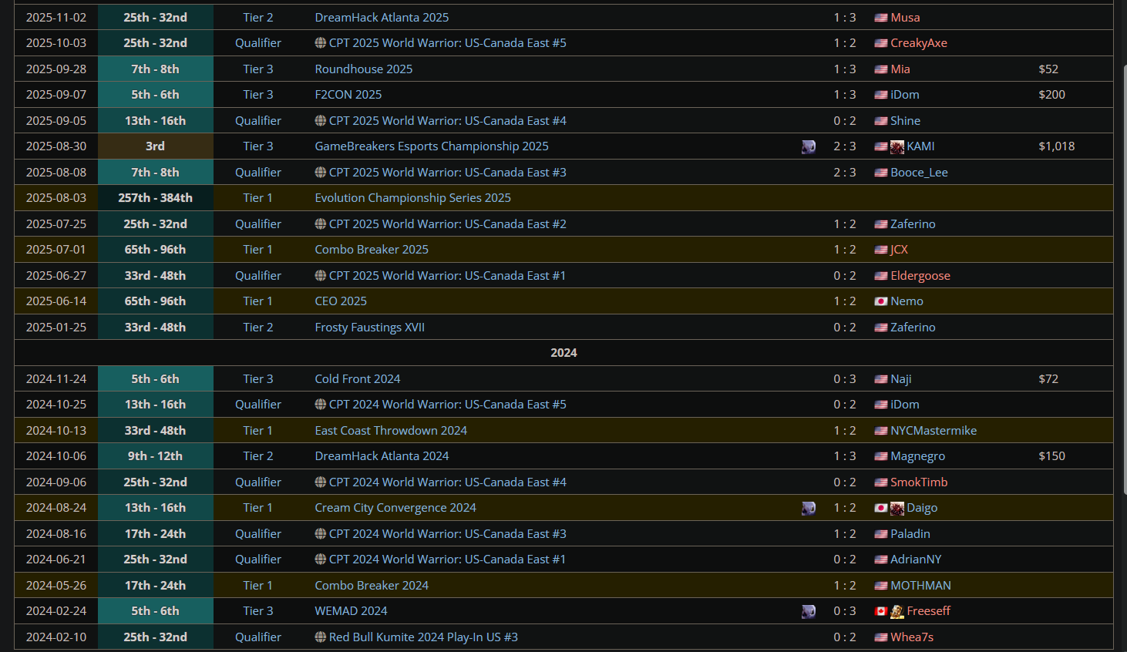Click the globe icon beside CPT 2024 US-Canada East #3
1127x652 pixels.
[321, 533]
